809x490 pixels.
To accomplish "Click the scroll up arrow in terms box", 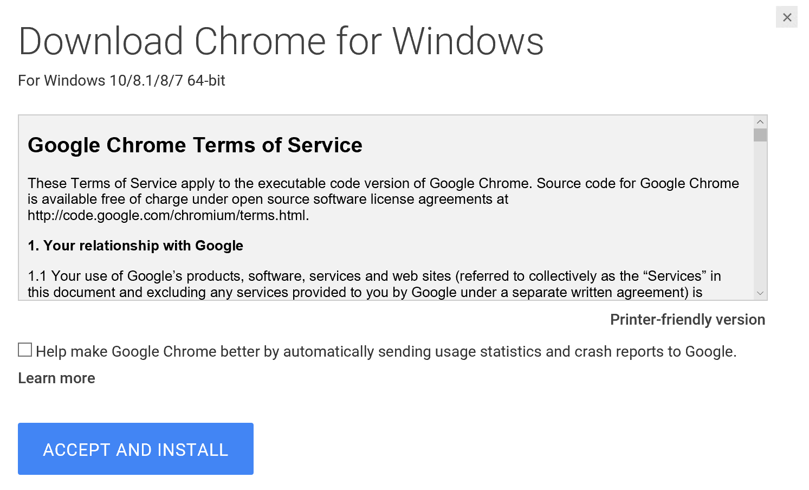I will 760,122.
